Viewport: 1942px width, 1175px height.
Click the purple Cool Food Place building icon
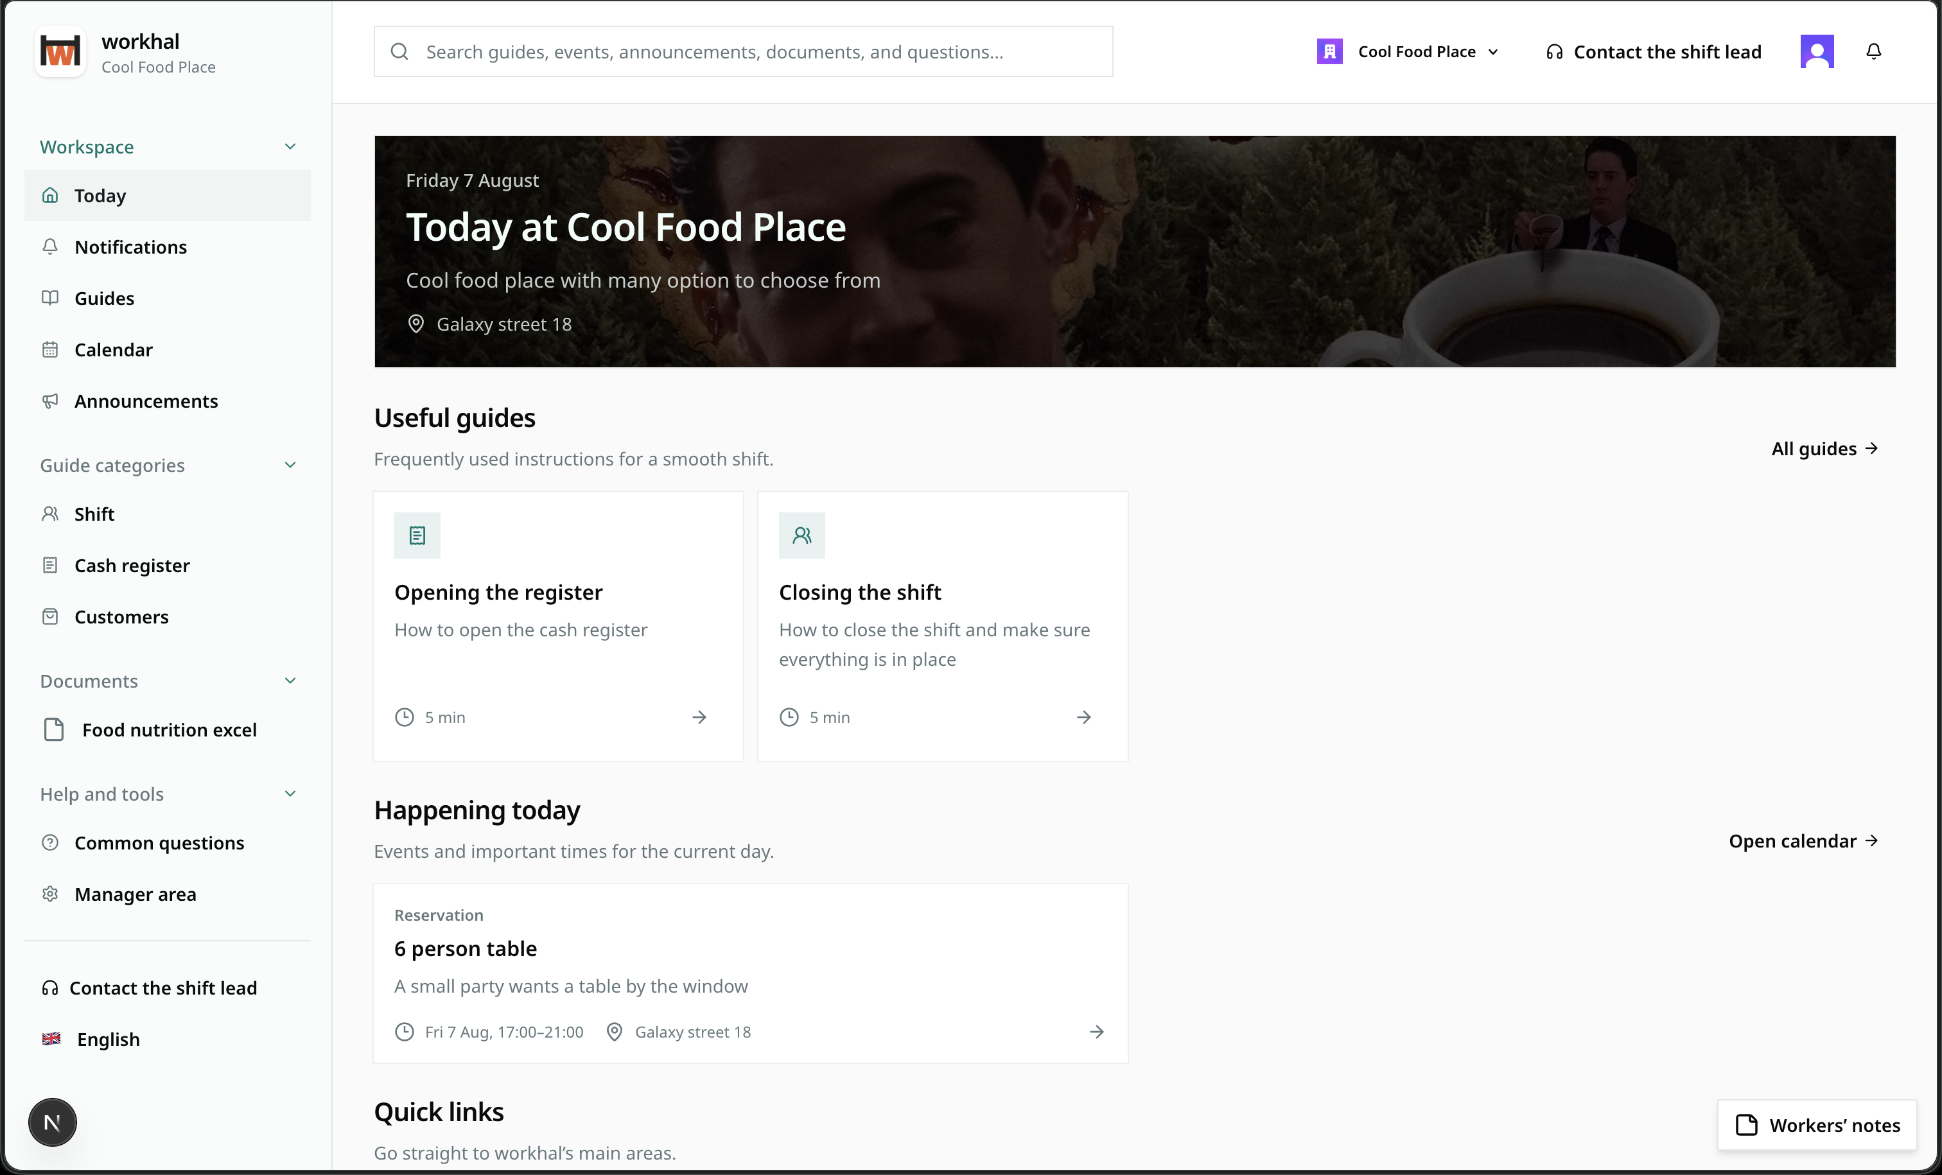click(1329, 51)
